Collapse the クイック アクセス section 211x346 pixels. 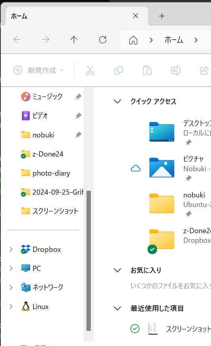(x=117, y=102)
